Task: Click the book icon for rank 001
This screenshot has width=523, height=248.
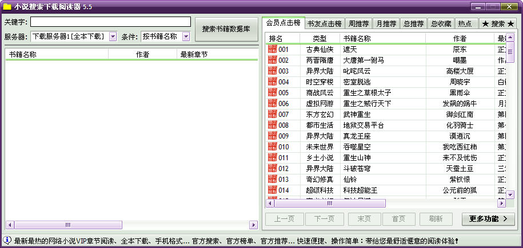Action: point(272,50)
